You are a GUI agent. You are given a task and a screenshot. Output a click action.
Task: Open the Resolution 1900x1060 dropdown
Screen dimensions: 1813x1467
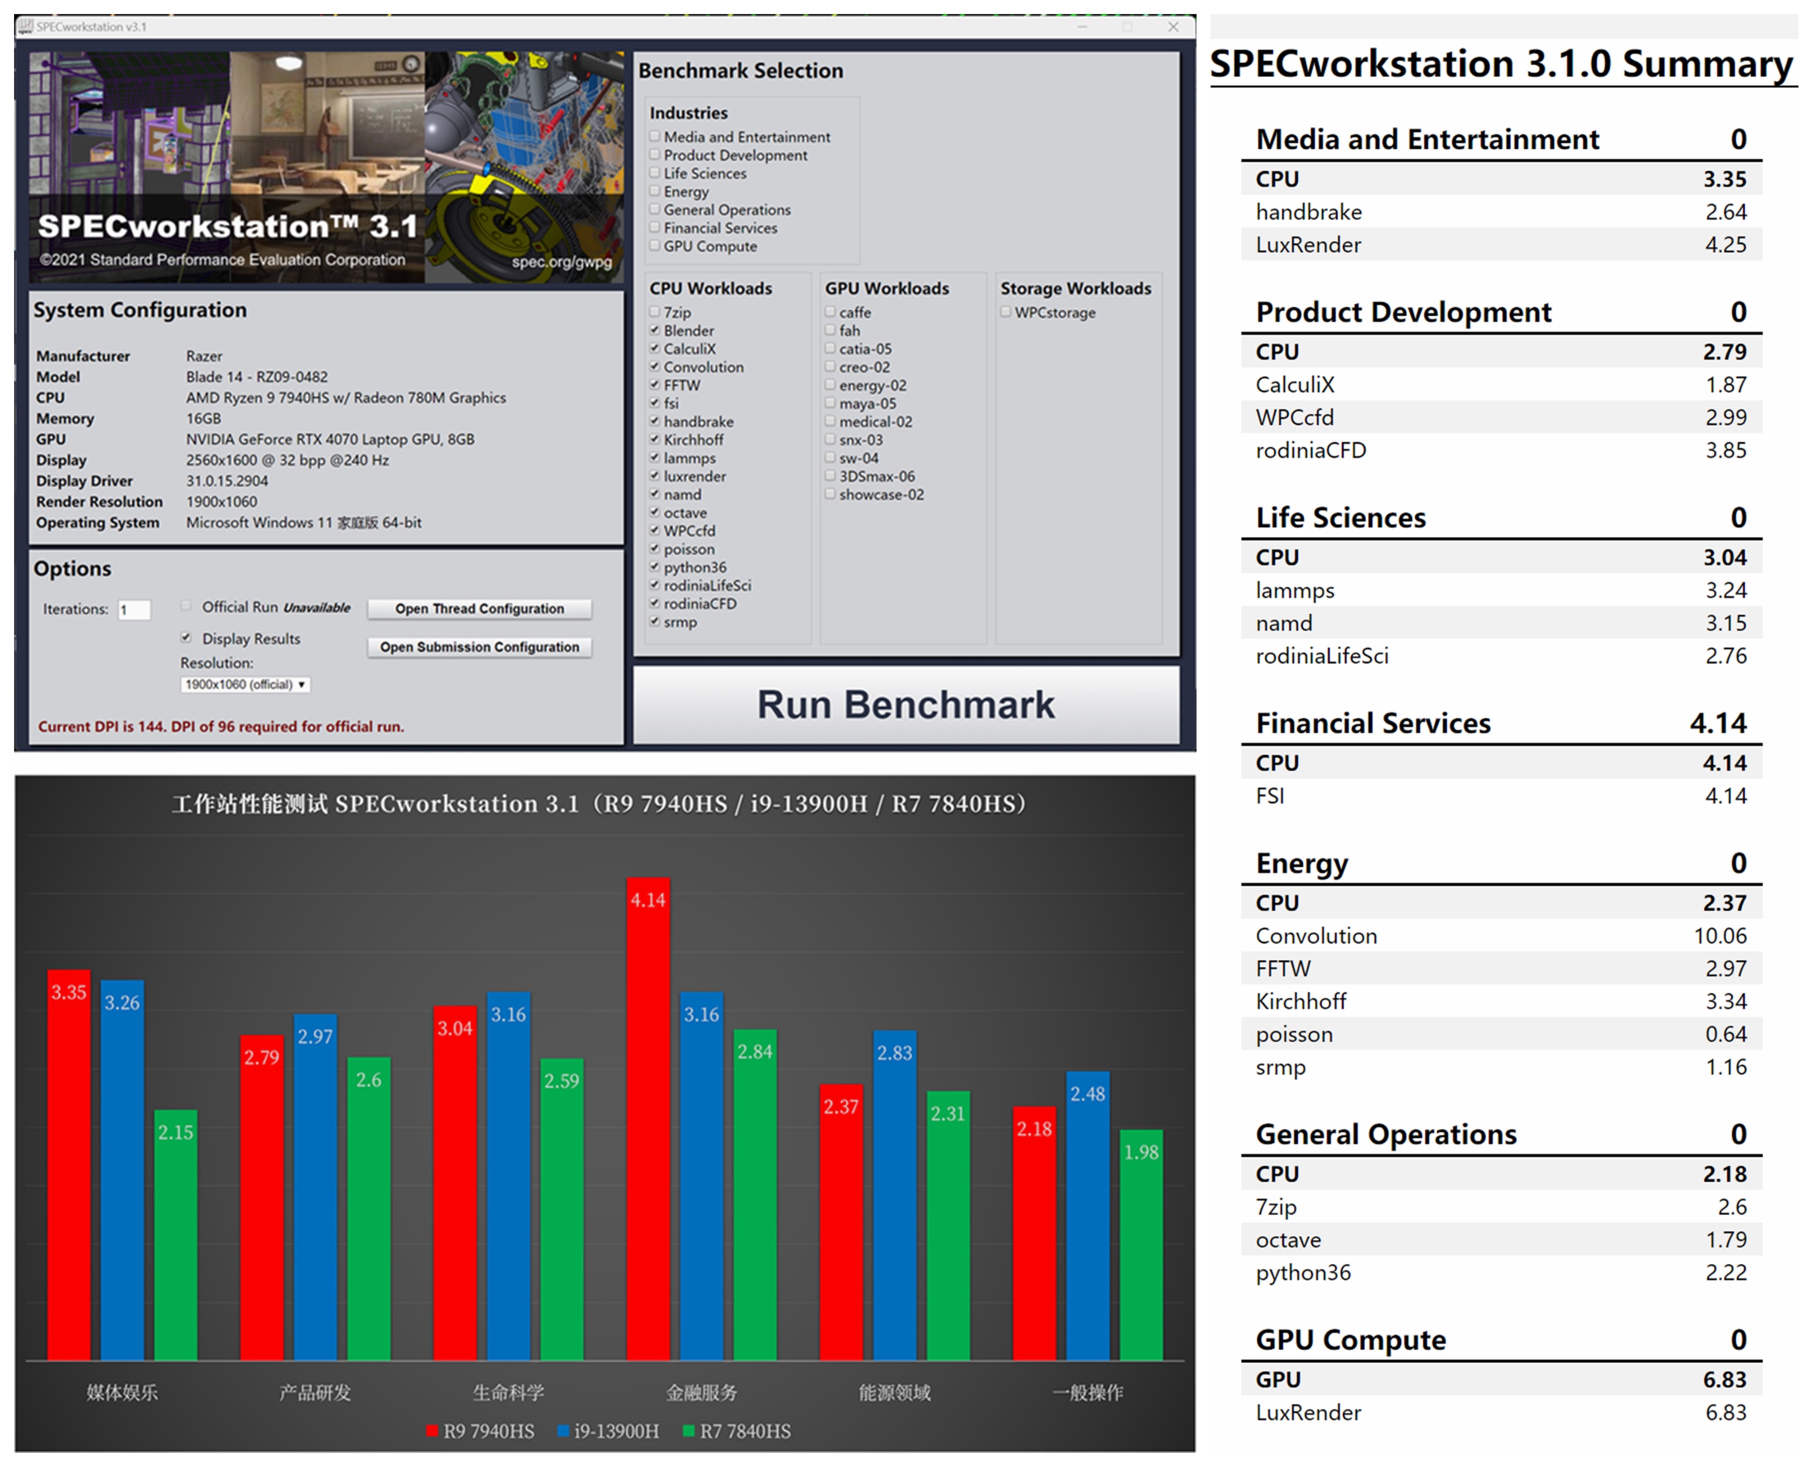tap(245, 685)
